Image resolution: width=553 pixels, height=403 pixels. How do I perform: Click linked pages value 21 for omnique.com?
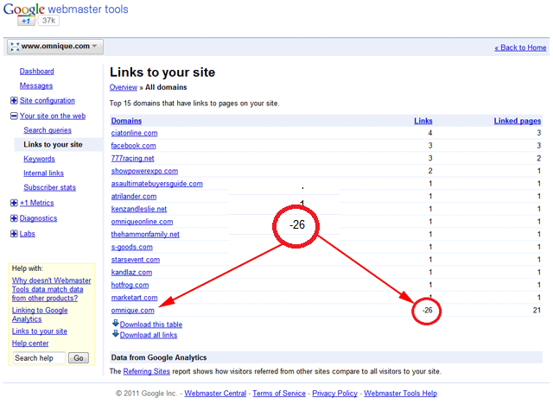[537, 311]
